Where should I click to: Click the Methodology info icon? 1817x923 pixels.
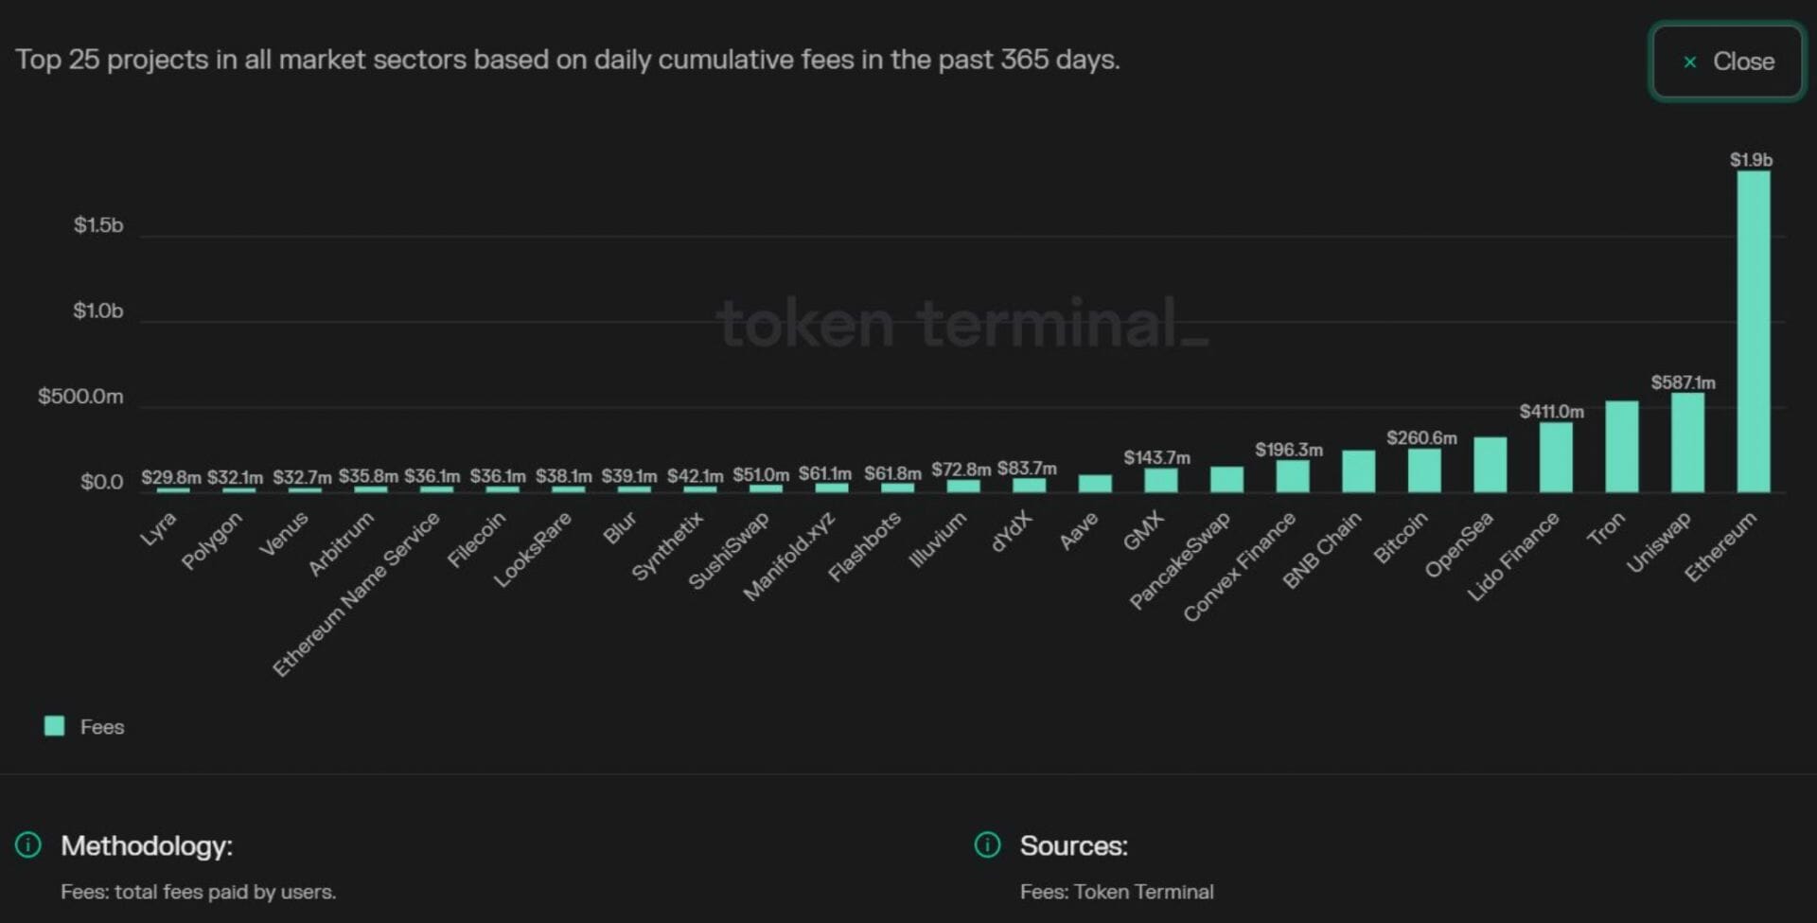pos(28,844)
